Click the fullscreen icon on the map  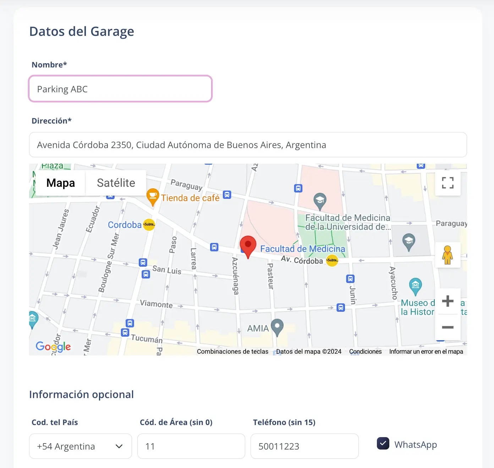point(448,183)
